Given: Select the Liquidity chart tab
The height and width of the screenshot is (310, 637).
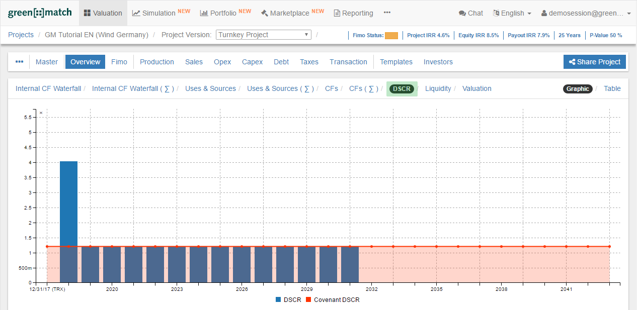Looking at the screenshot, I should pyautogui.click(x=438, y=88).
